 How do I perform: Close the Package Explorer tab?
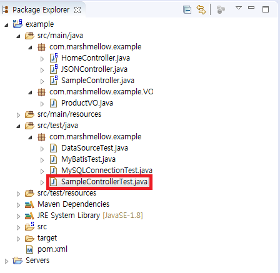coord(77,10)
